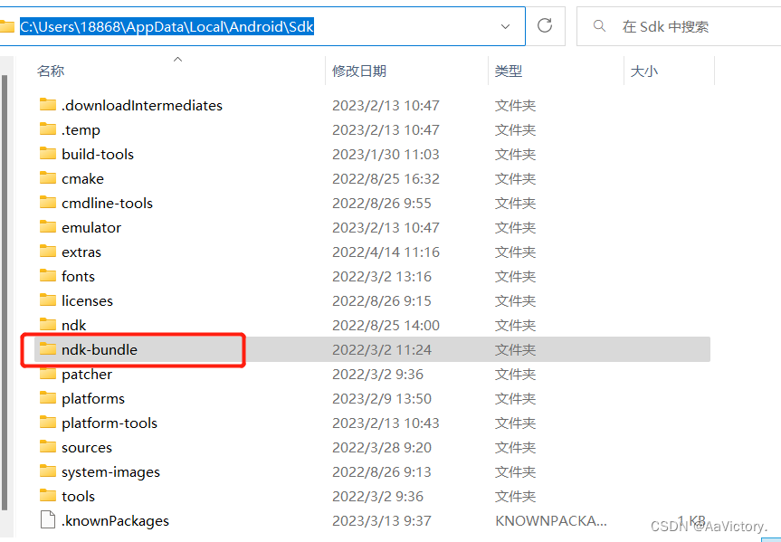This screenshot has width=781, height=542.
Task: Click the folder icon next to build-tools
Action: 50,154
